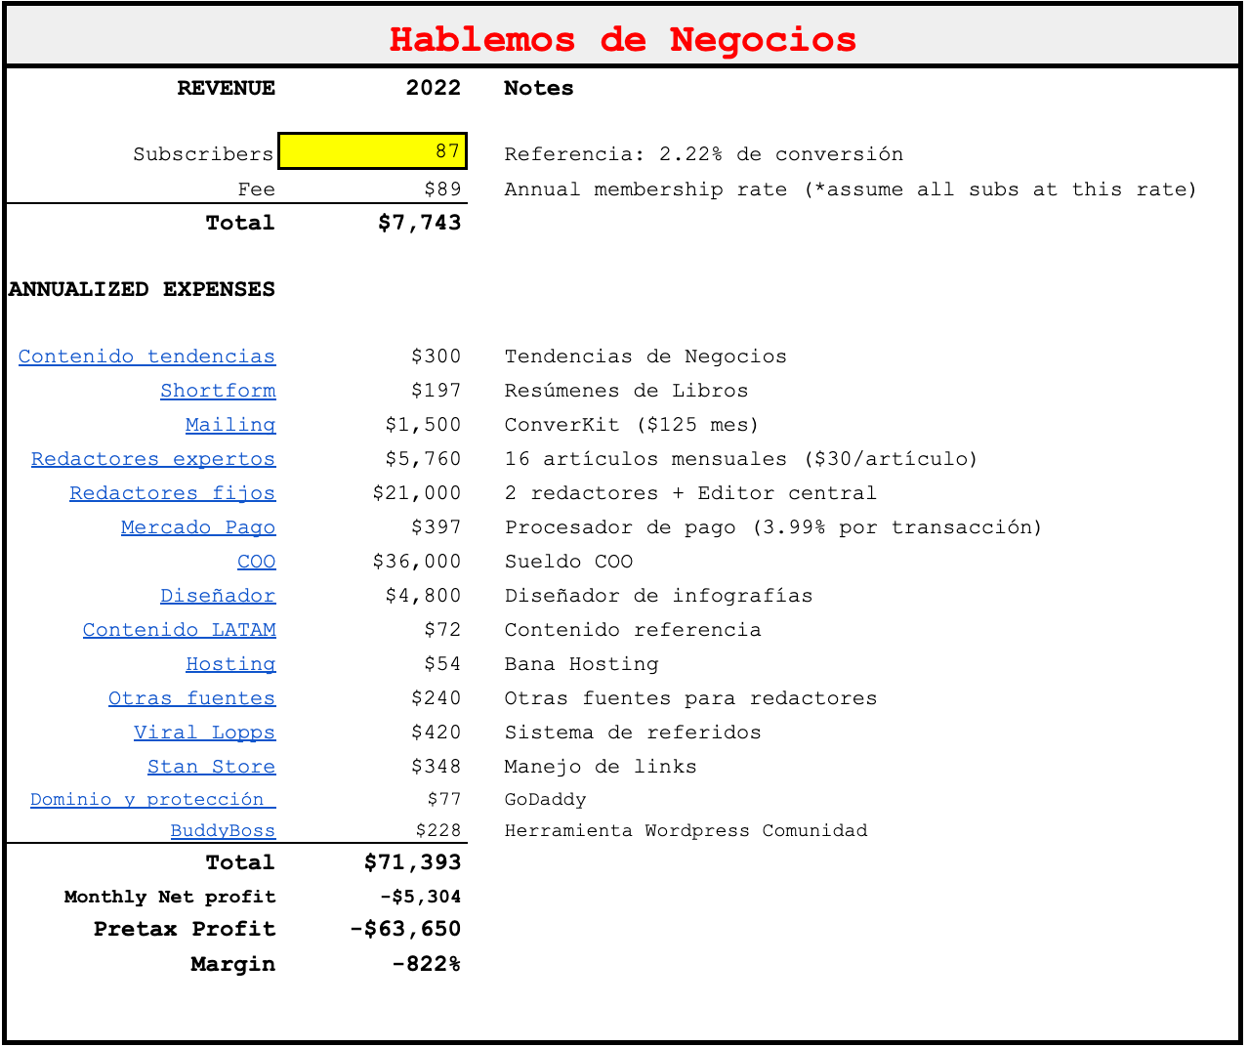Click the $36,000 COO salary cell
Viewport: 1248px width, 1047px height.
[x=417, y=562]
